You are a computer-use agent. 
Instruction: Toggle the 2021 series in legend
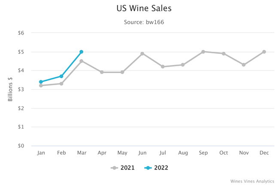pyautogui.click(x=123, y=168)
